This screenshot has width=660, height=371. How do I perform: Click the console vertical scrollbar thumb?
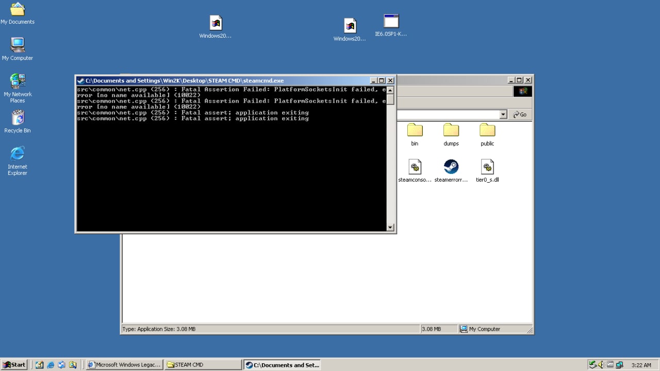390,99
